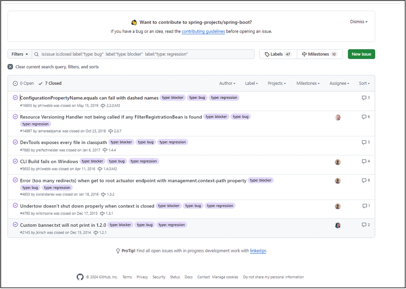The height and width of the screenshot is (289, 406).
Task: Click comment icon on DevTools classpath issue
Action: (364, 142)
